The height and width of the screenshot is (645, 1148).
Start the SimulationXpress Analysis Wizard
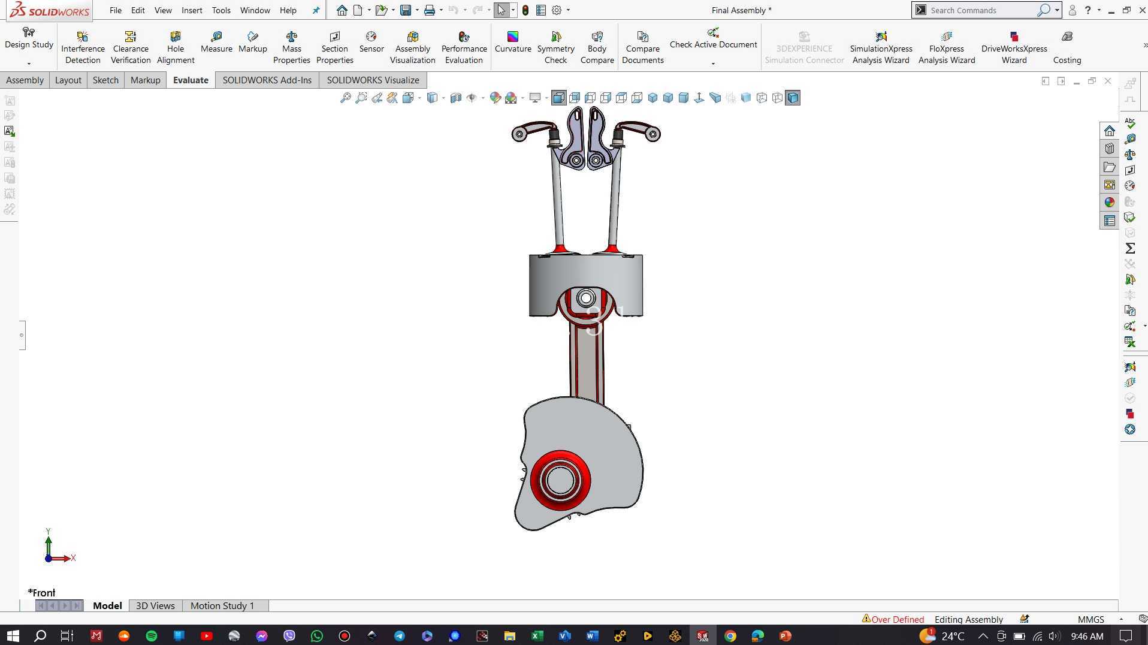(881, 47)
